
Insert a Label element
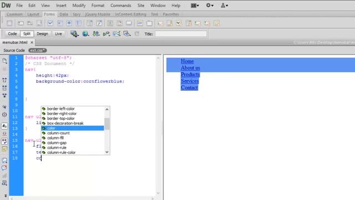pos(140,23)
